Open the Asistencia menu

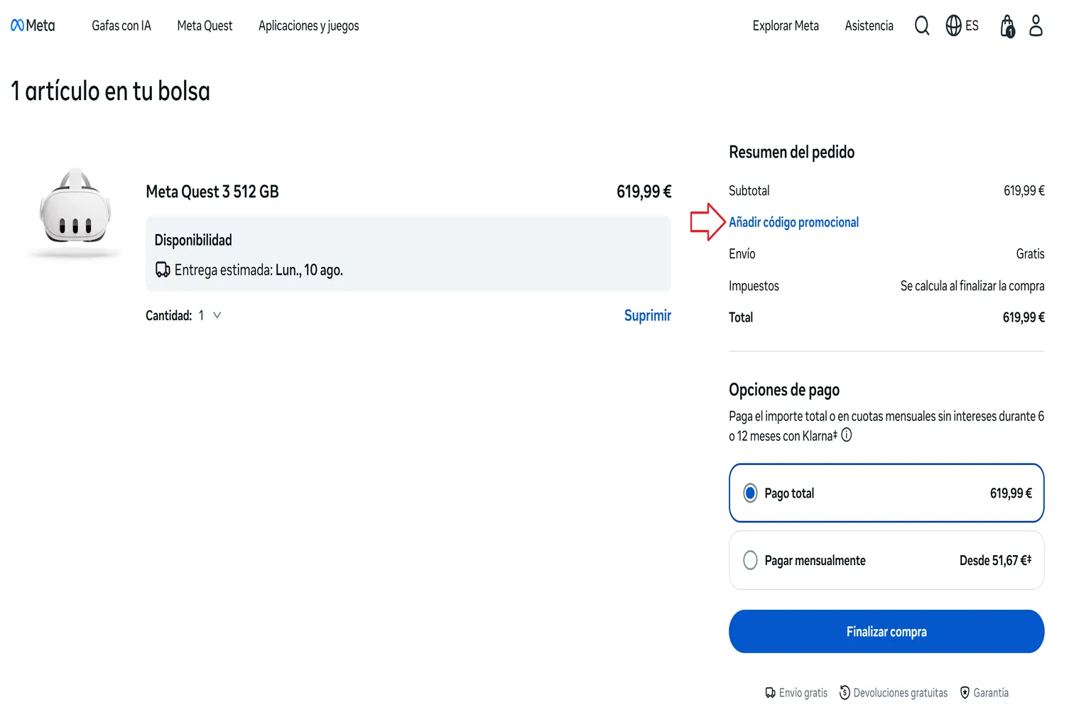coord(869,26)
